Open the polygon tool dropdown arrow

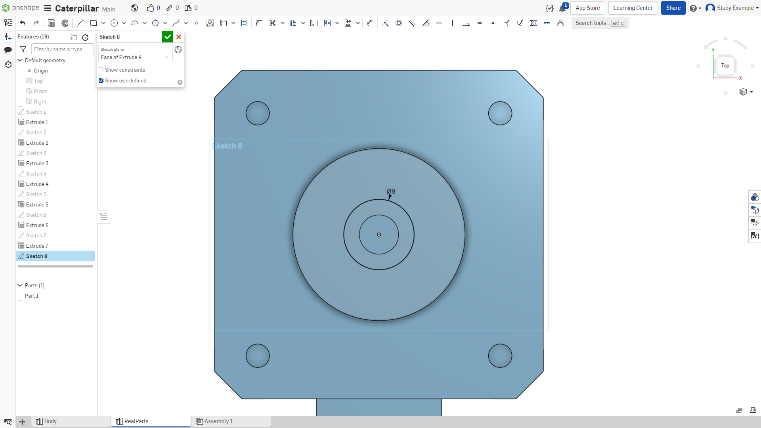165,23
